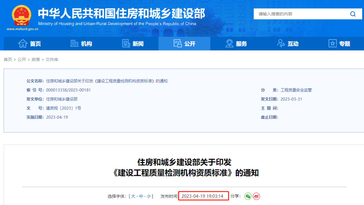The width and height of the screenshot is (364, 205).
Task: Click the chat icon beside 互动
Action: tap(281, 43)
